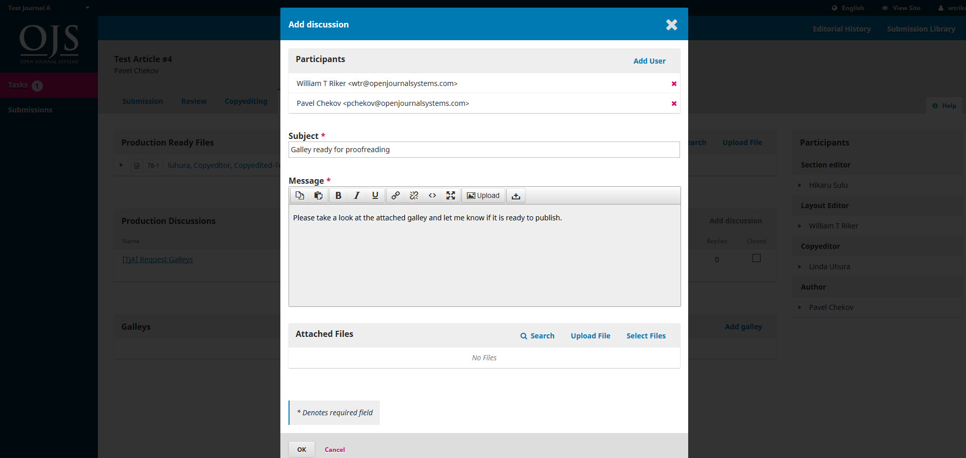Expand the 78-1 production ready file row
The height and width of the screenshot is (458, 966).
[121, 165]
